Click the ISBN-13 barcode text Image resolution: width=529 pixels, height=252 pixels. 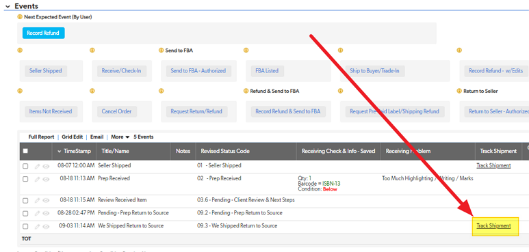[332, 184]
